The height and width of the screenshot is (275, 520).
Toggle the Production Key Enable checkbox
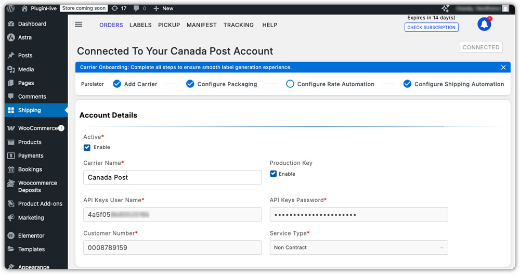coord(274,174)
